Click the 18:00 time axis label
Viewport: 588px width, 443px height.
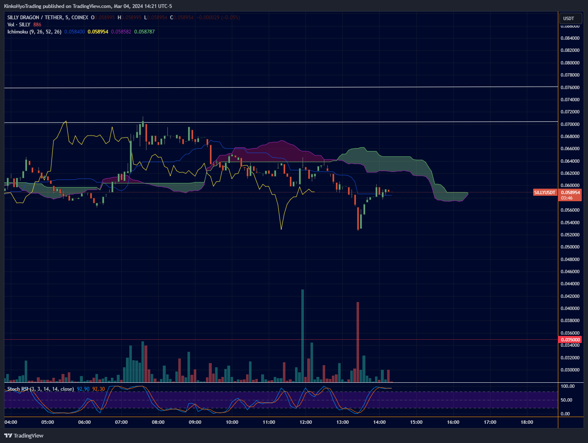click(526, 422)
